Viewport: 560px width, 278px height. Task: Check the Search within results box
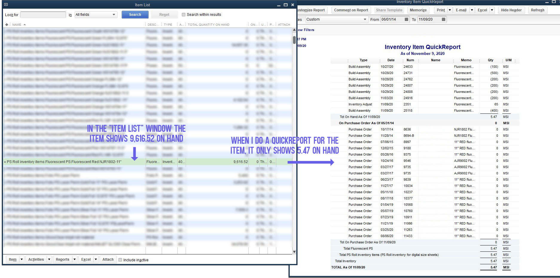184,14
